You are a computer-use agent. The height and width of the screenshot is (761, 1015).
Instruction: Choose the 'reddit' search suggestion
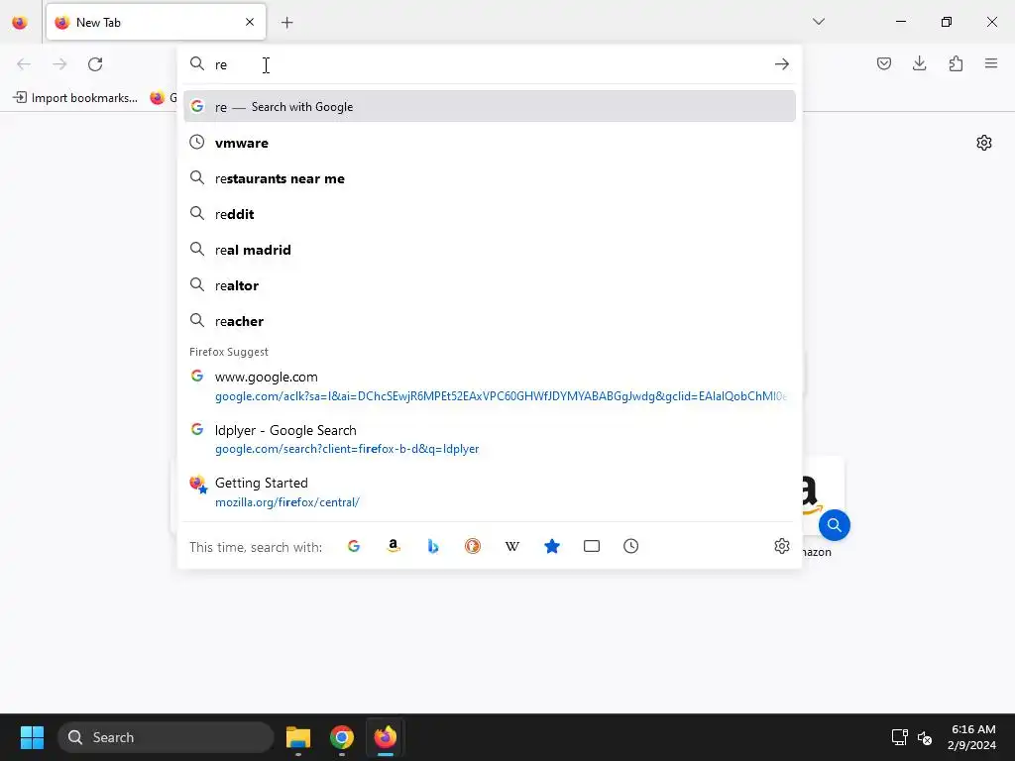pyautogui.click(x=490, y=214)
